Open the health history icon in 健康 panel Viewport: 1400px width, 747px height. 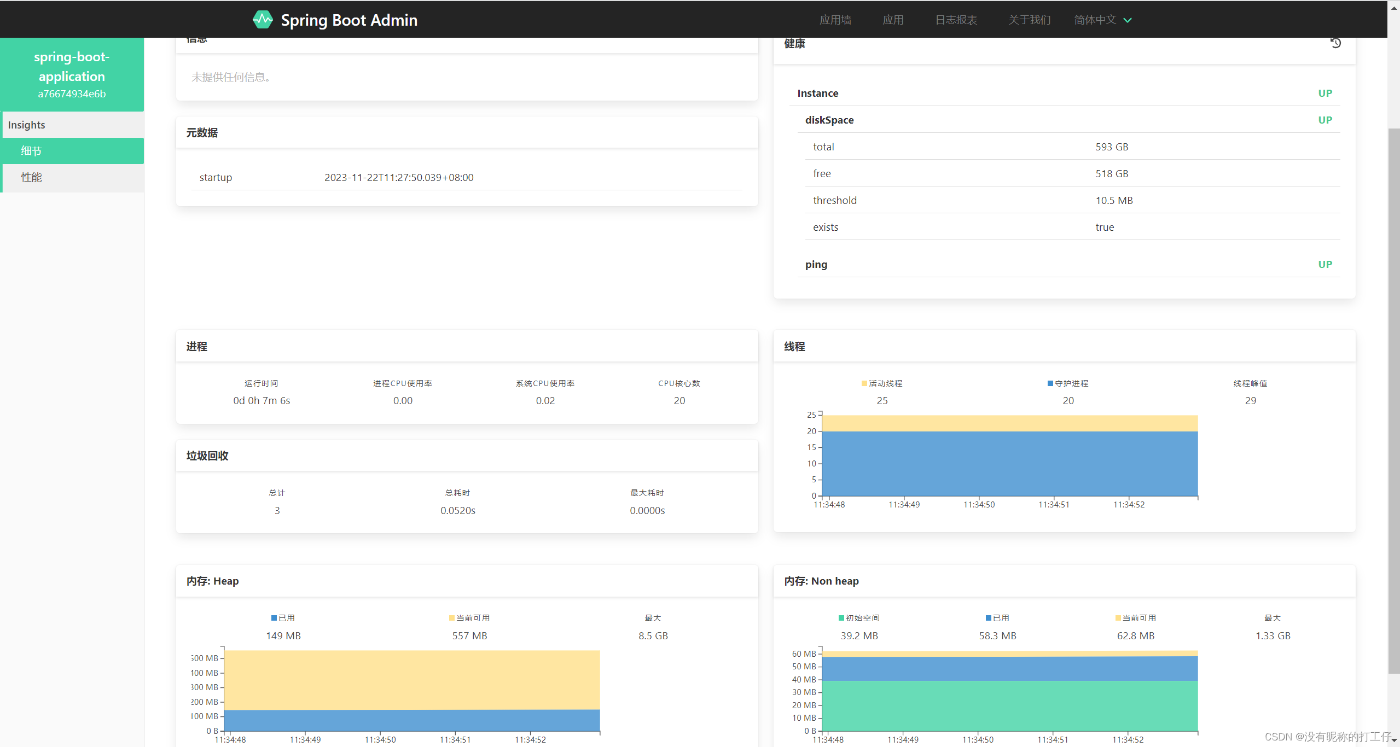pyautogui.click(x=1335, y=43)
